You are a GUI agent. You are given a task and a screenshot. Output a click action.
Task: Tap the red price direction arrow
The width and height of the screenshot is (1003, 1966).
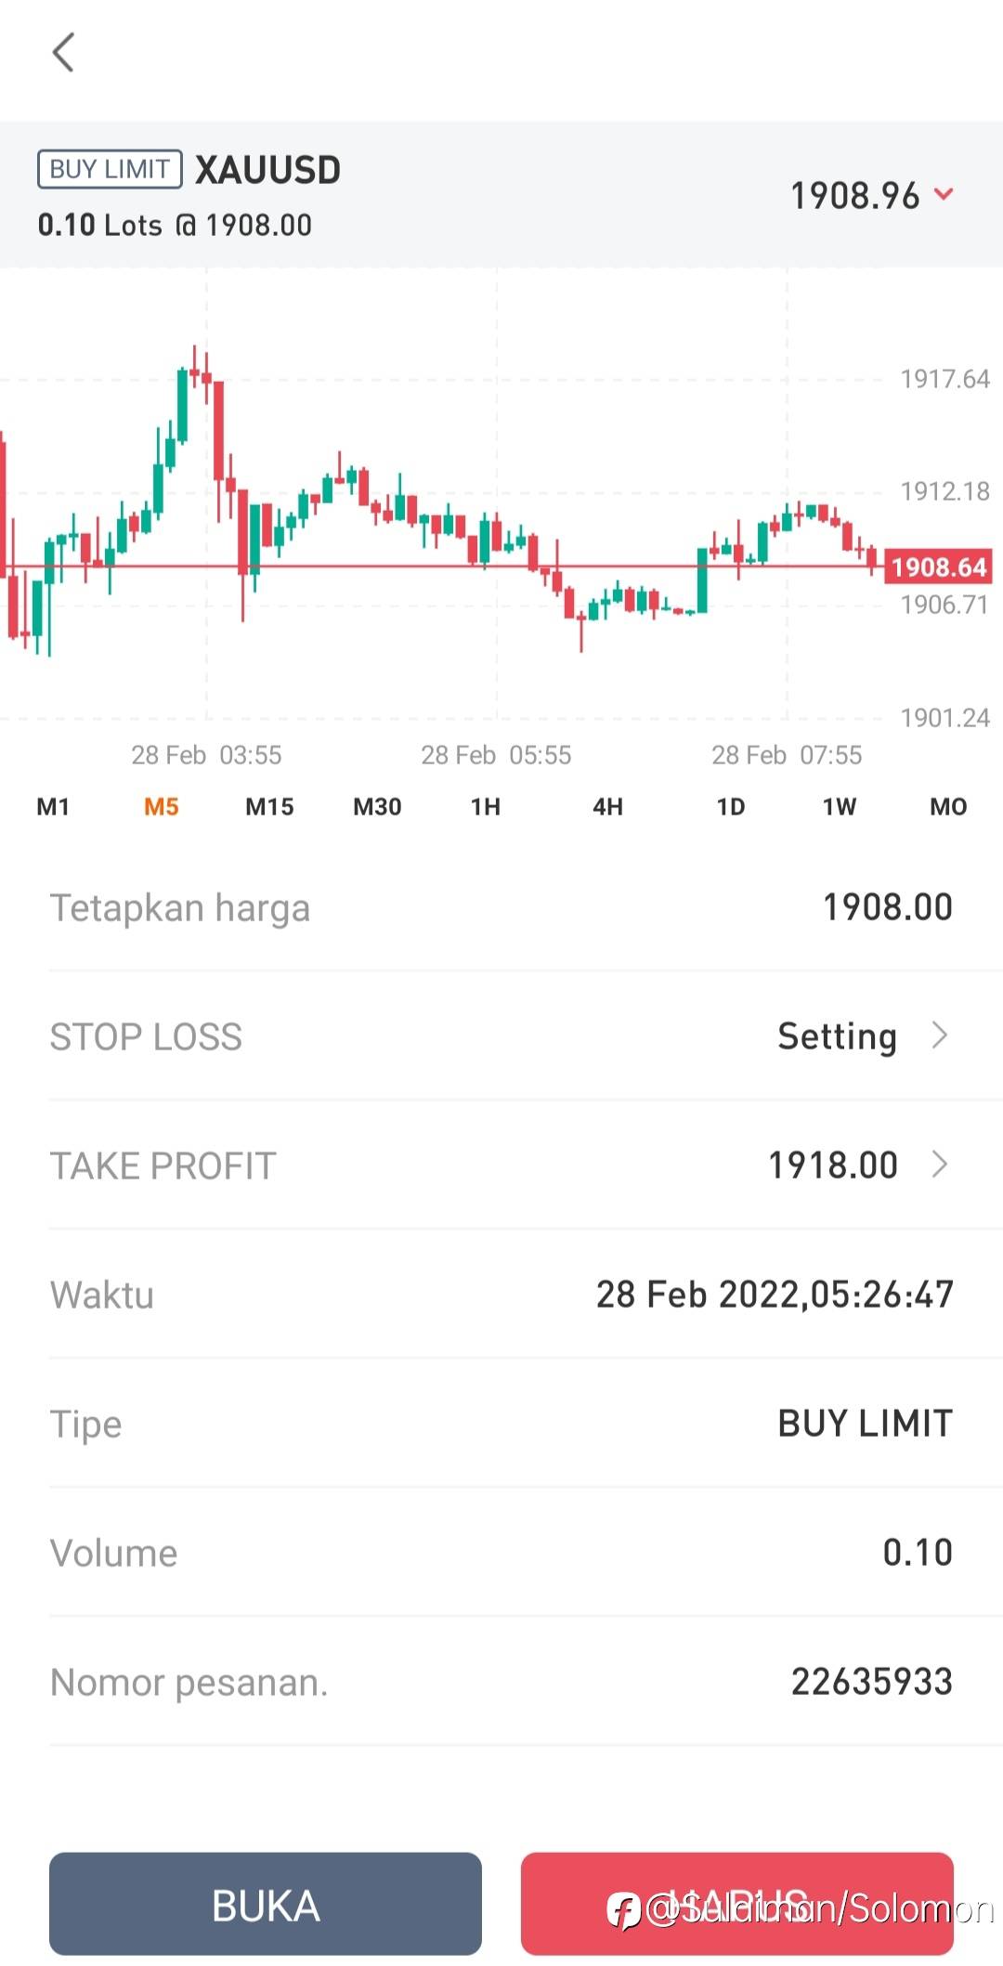[944, 194]
